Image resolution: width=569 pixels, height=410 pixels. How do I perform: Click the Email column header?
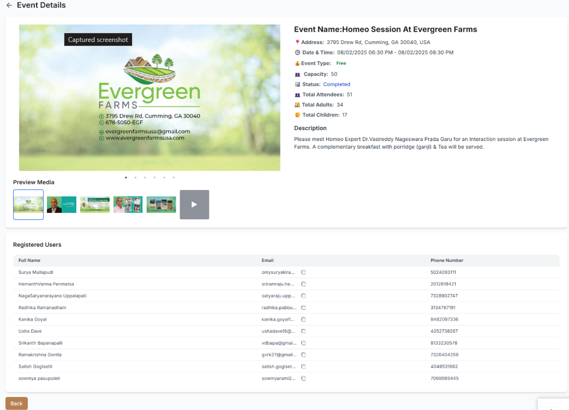tap(267, 260)
